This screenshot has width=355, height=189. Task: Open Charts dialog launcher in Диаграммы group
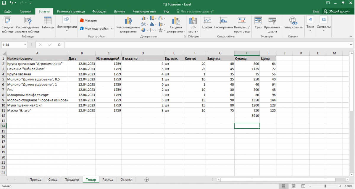(184, 37)
